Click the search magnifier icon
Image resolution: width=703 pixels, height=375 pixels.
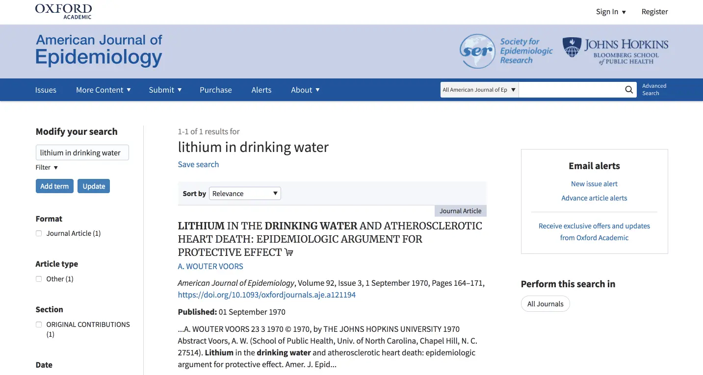click(x=628, y=90)
